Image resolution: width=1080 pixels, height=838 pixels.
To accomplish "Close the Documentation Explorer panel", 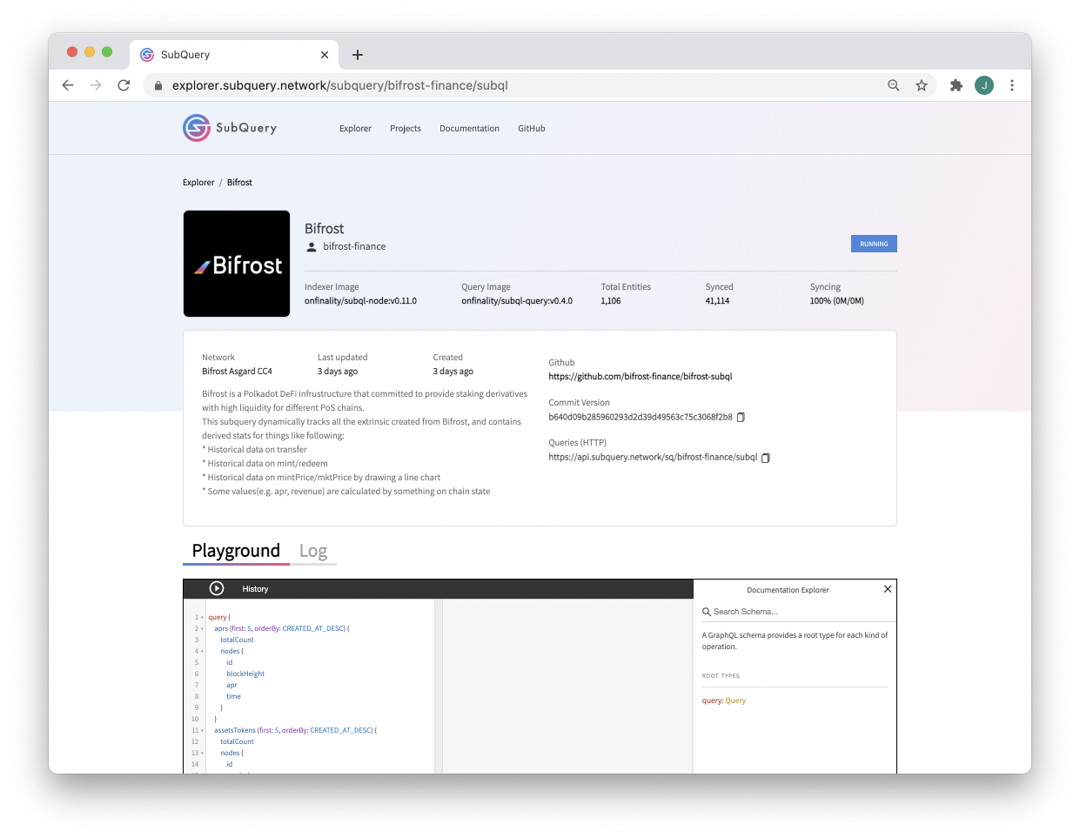I will [888, 589].
